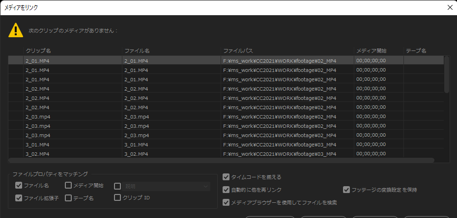Disable タイムコードを揃える option

[226, 177]
